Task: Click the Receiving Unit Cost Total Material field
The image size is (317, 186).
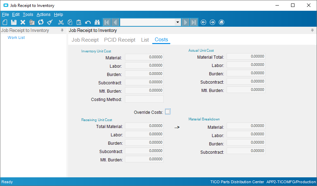Action: (144, 126)
